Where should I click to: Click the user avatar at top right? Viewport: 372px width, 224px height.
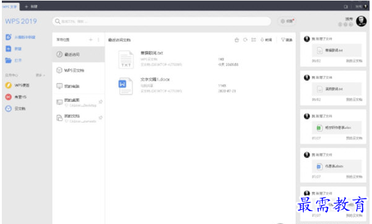coord(362,21)
